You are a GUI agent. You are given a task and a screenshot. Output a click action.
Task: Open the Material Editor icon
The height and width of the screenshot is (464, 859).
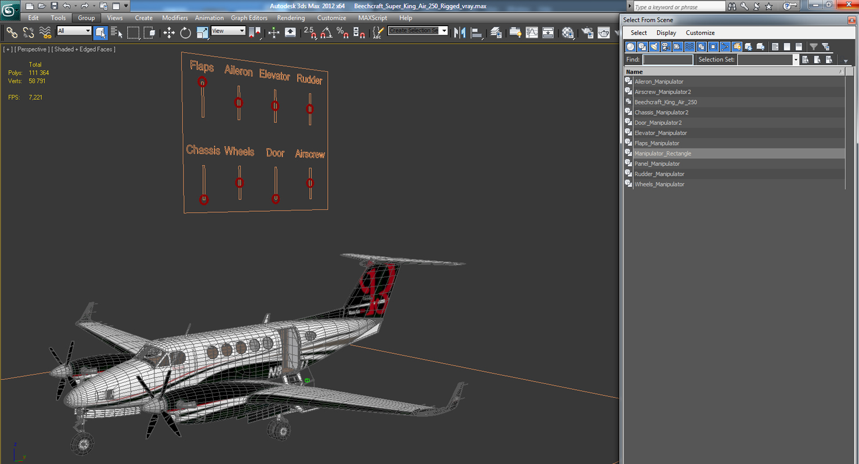point(568,32)
